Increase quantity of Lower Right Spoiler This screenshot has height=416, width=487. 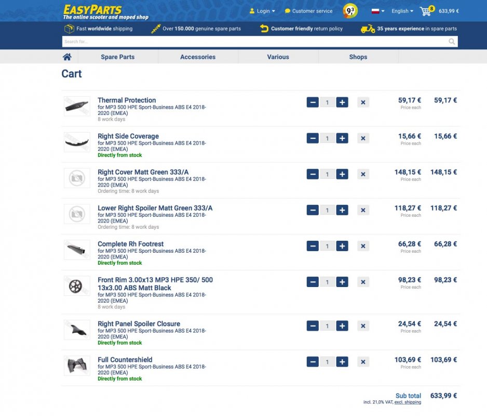pyautogui.click(x=342, y=210)
